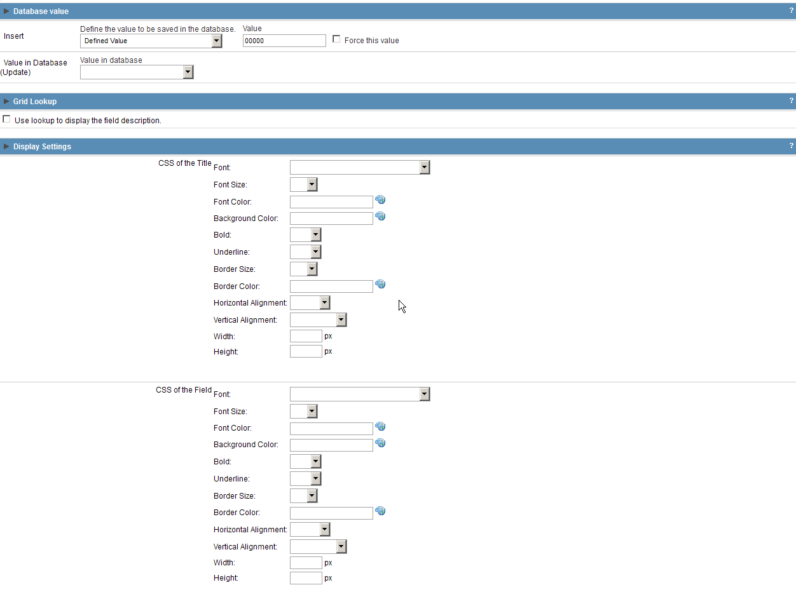The height and width of the screenshot is (599, 796).
Task: Open color picker for Title Background Color
Action: [x=380, y=217]
